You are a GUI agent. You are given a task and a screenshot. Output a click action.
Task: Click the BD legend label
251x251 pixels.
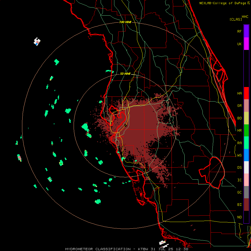239,118
